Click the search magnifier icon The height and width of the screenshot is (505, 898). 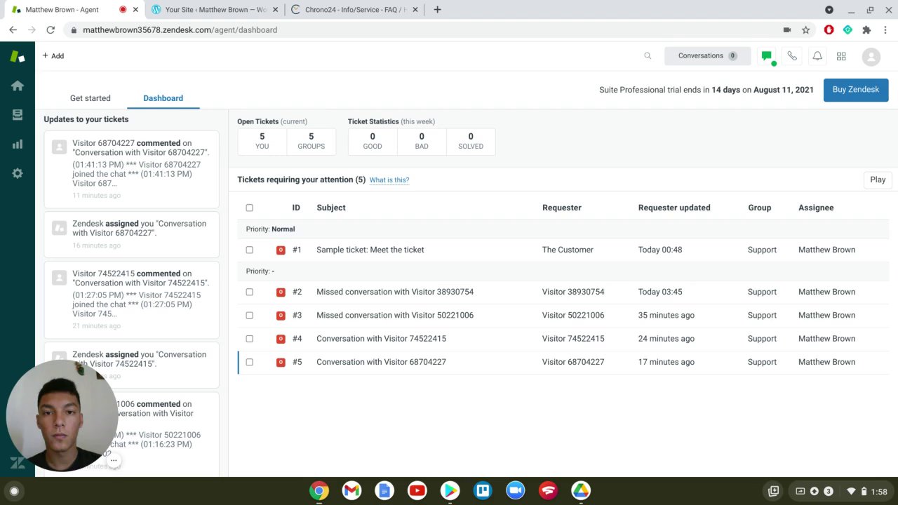[x=648, y=56]
